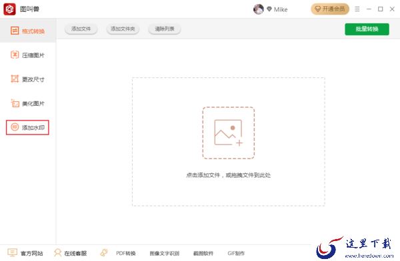Click the VIP diamond icon beside Mike
Viewport: 400px width, 261px height.
click(x=269, y=9)
